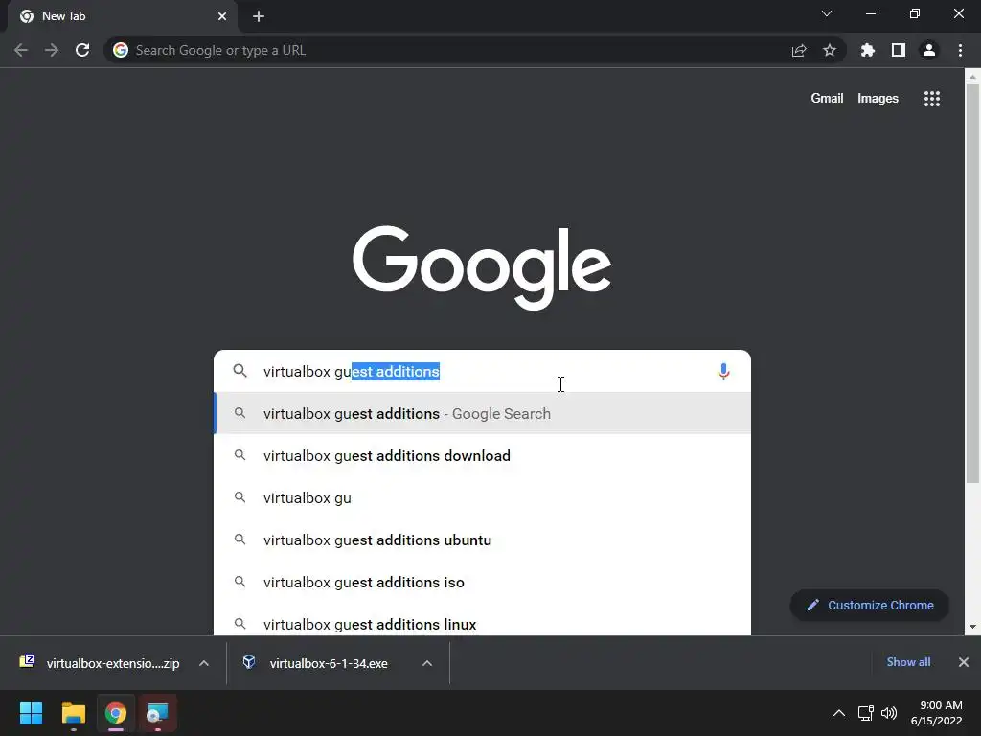Close the downloads bar
This screenshot has width=981, height=736.
click(x=964, y=662)
